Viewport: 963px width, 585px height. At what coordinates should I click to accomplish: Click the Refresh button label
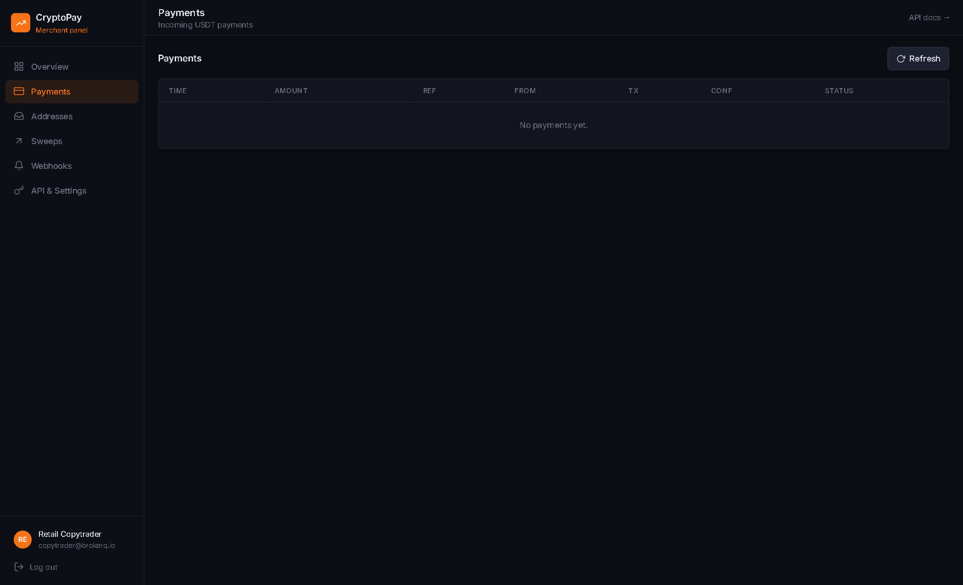pos(924,58)
